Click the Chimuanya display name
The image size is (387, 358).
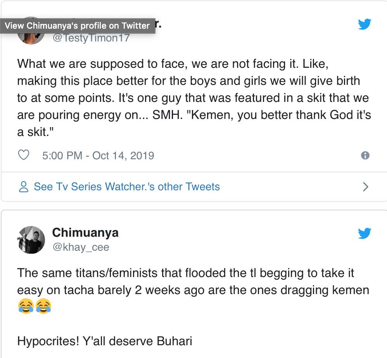(x=85, y=232)
